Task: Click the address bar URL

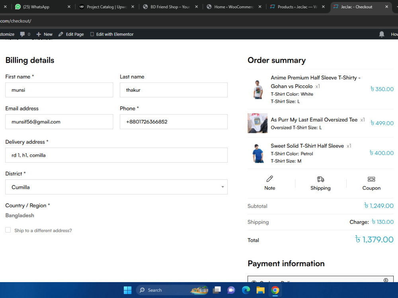Action: tap(16, 21)
